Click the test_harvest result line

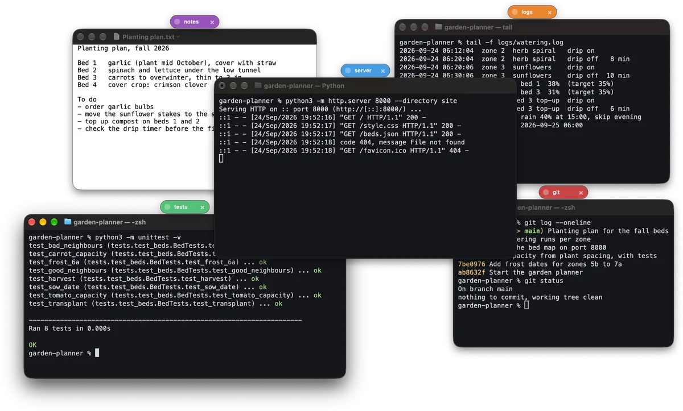click(x=144, y=279)
